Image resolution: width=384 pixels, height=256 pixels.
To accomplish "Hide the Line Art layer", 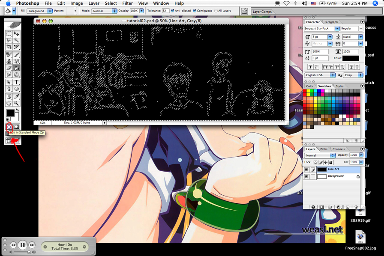I will [x=306, y=170].
